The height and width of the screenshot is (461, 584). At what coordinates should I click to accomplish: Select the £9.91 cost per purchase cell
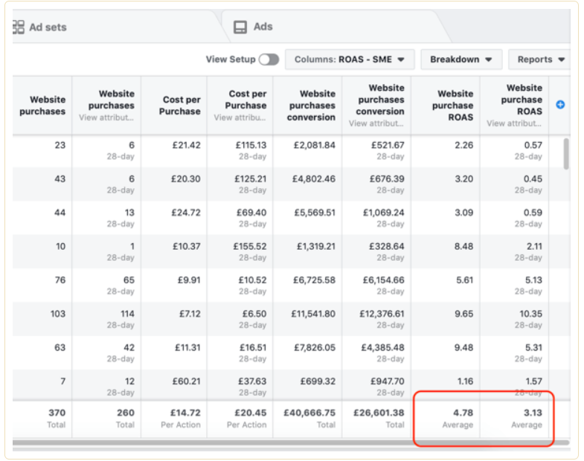click(189, 280)
